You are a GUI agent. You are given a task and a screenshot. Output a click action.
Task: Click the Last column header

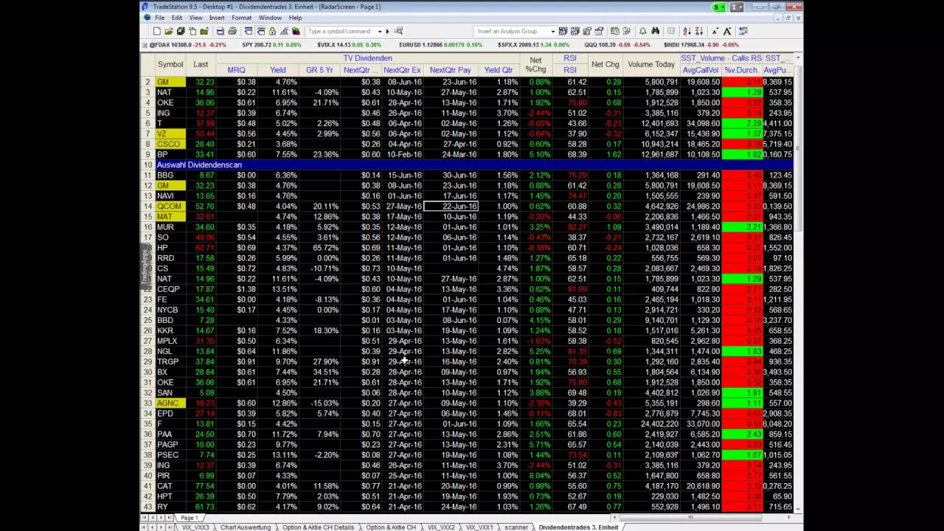[201, 64]
